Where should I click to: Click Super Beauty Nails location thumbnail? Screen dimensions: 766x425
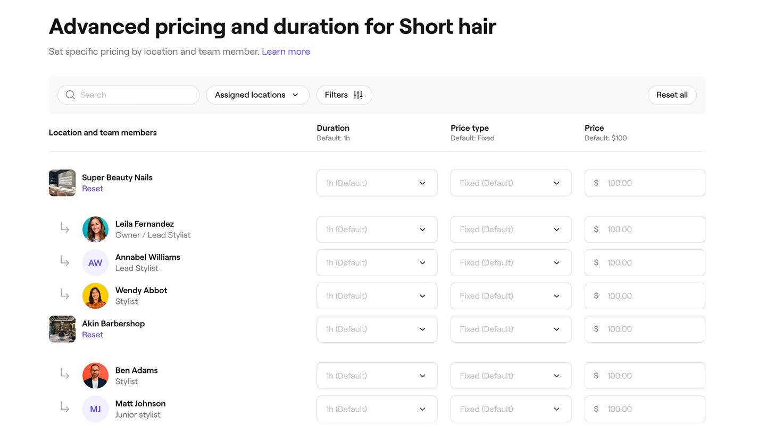pos(62,183)
